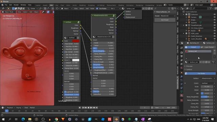Select the Empty object in outliner
This screenshot has width=217, height=122.
click(193, 20)
